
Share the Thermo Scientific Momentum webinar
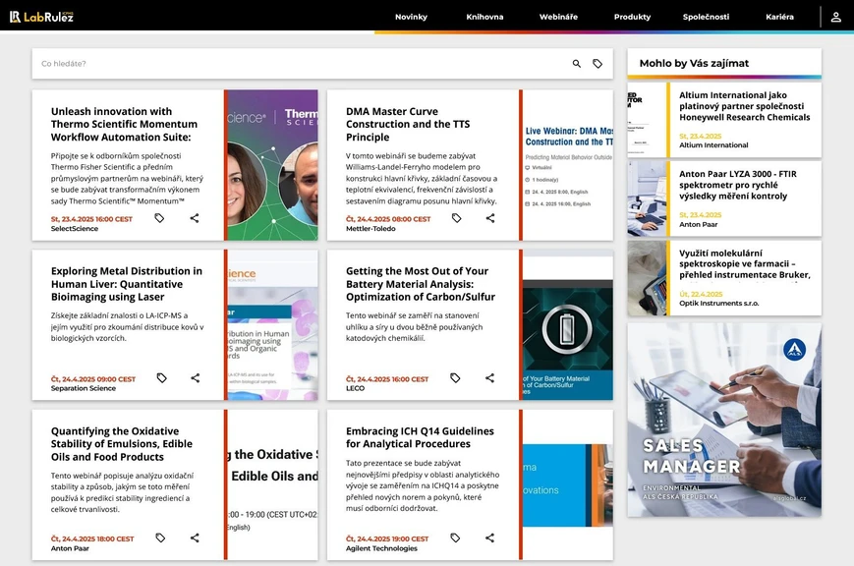[195, 218]
